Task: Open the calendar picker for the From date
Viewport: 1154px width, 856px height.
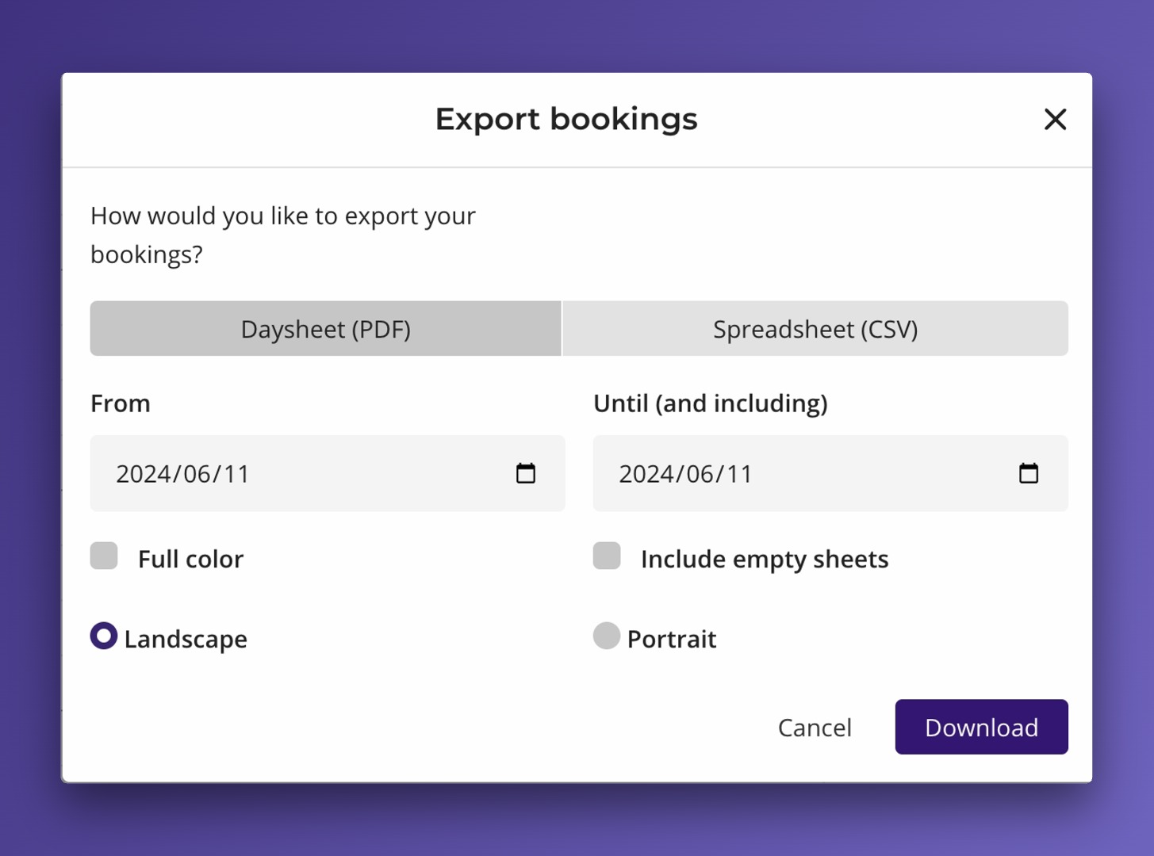Action: 526,473
